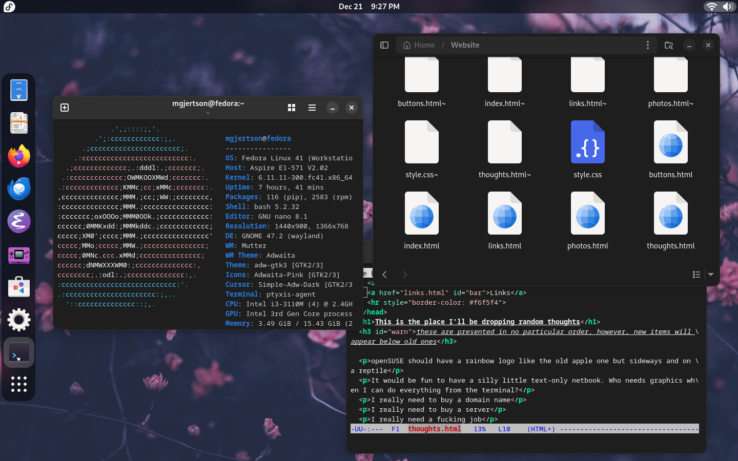Click the volume icon in the top bar
Screen dimensions: 738x461
click(728, 7)
